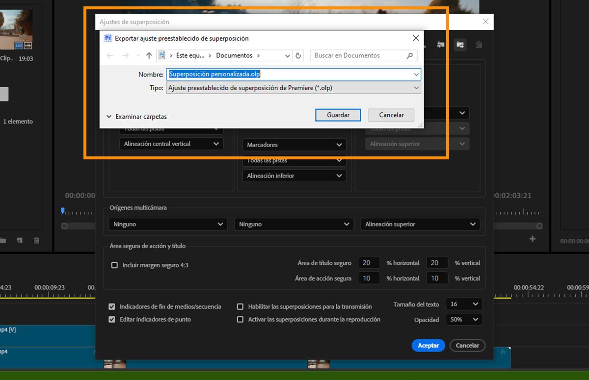Click trash icon in project panel

(x=36, y=241)
